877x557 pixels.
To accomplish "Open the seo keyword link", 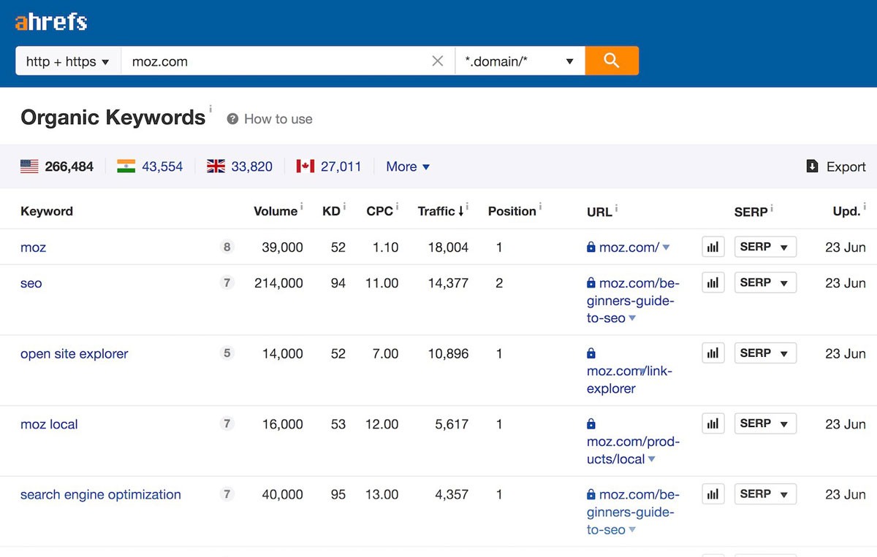I will click(x=31, y=283).
